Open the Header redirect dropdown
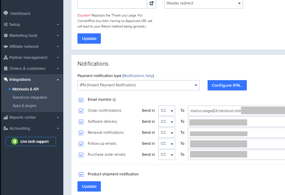This screenshot has width=285, height=195. tap(203, 3)
